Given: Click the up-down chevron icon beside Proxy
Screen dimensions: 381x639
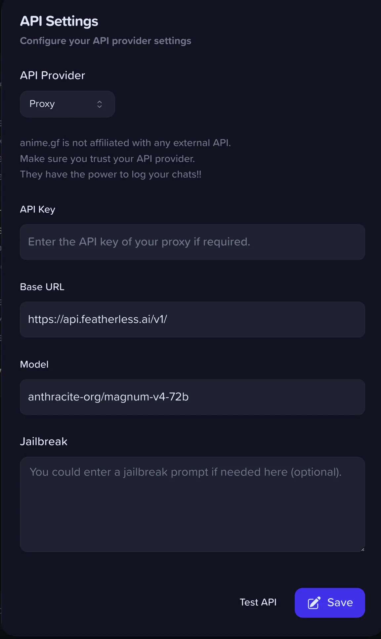Looking at the screenshot, I should (x=100, y=104).
